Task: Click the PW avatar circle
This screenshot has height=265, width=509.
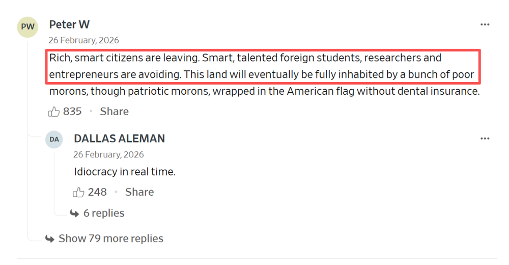Action: click(x=27, y=27)
